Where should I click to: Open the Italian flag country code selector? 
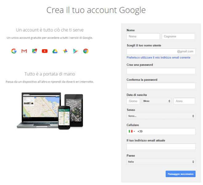[x=132, y=131]
